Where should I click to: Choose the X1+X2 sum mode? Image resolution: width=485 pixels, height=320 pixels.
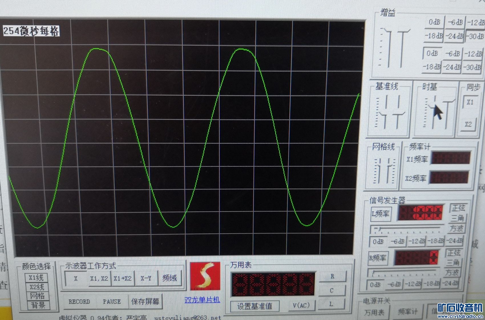(123, 278)
